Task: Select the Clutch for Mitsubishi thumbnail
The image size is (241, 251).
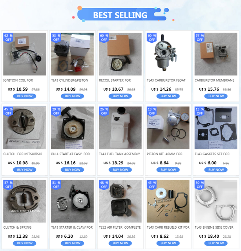Action: (x=24, y=128)
